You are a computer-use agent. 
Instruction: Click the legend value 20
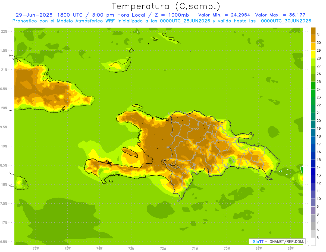click(x=319, y=121)
